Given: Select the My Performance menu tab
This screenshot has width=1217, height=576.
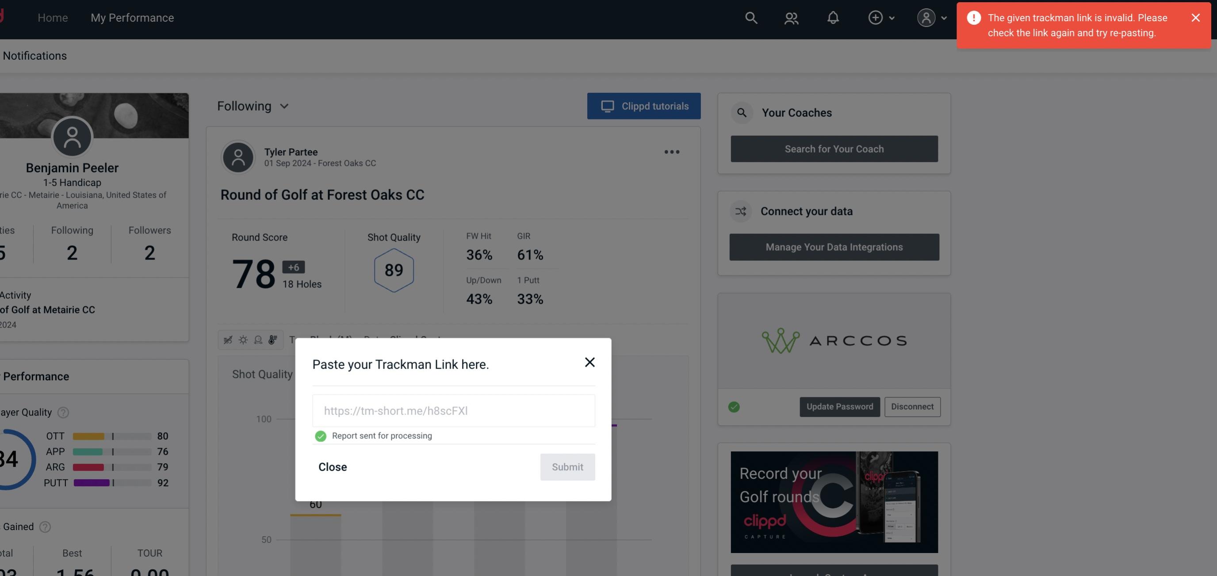Looking at the screenshot, I should [132, 17].
